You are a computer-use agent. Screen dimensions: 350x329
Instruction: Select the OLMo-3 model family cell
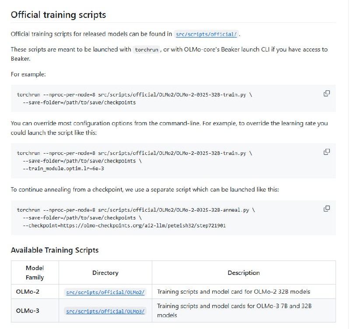point(28,311)
